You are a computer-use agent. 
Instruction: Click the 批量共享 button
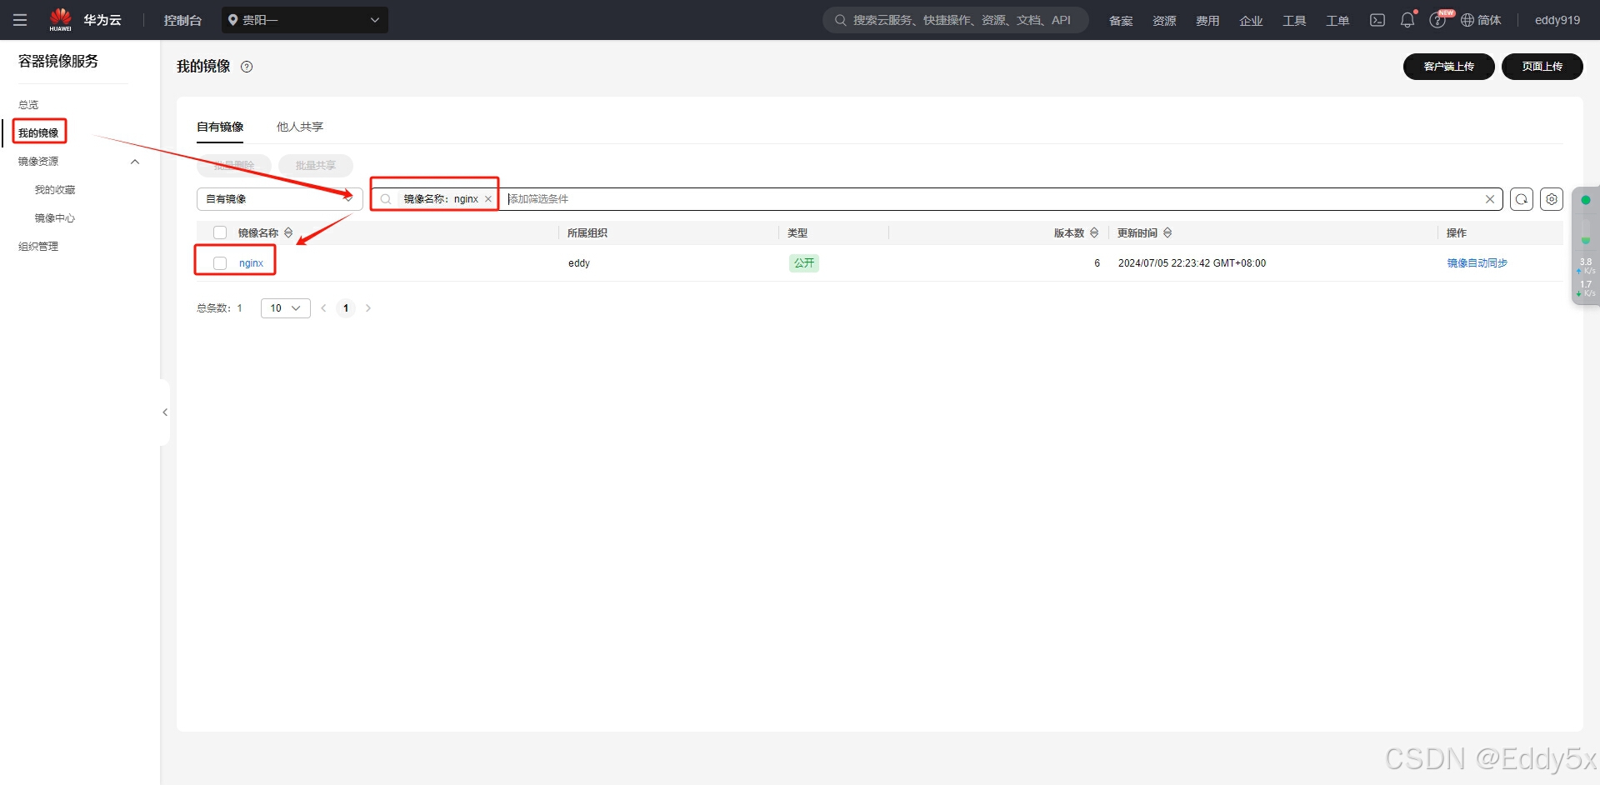tap(316, 166)
